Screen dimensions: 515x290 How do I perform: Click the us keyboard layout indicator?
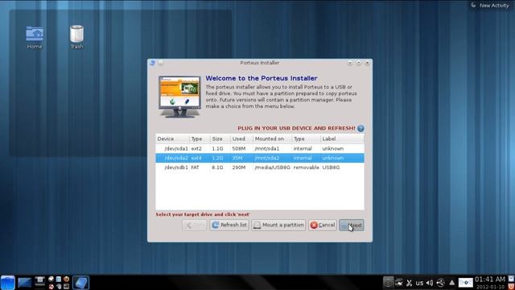419,283
